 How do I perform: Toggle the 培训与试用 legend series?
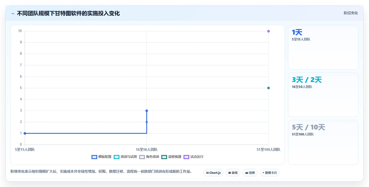pyautogui.click(x=125, y=157)
